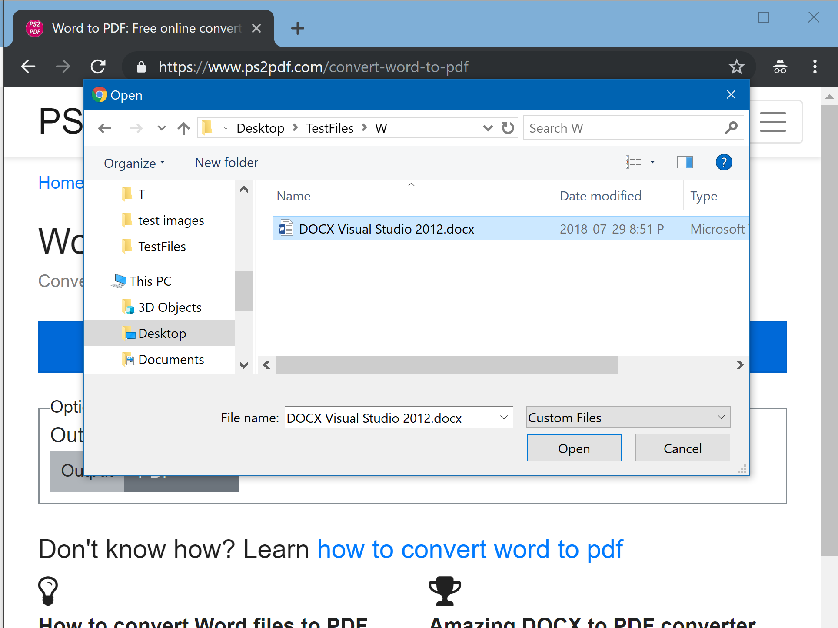The image size is (838, 628).
Task: Click tree scroll down arrow
Action: (x=244, y=365)
